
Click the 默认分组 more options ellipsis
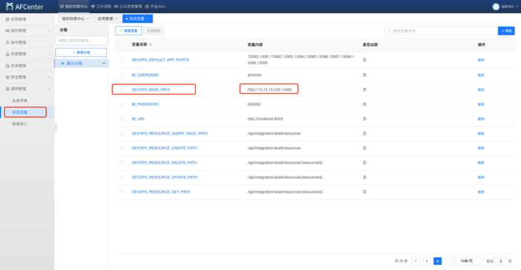[103, 63]
